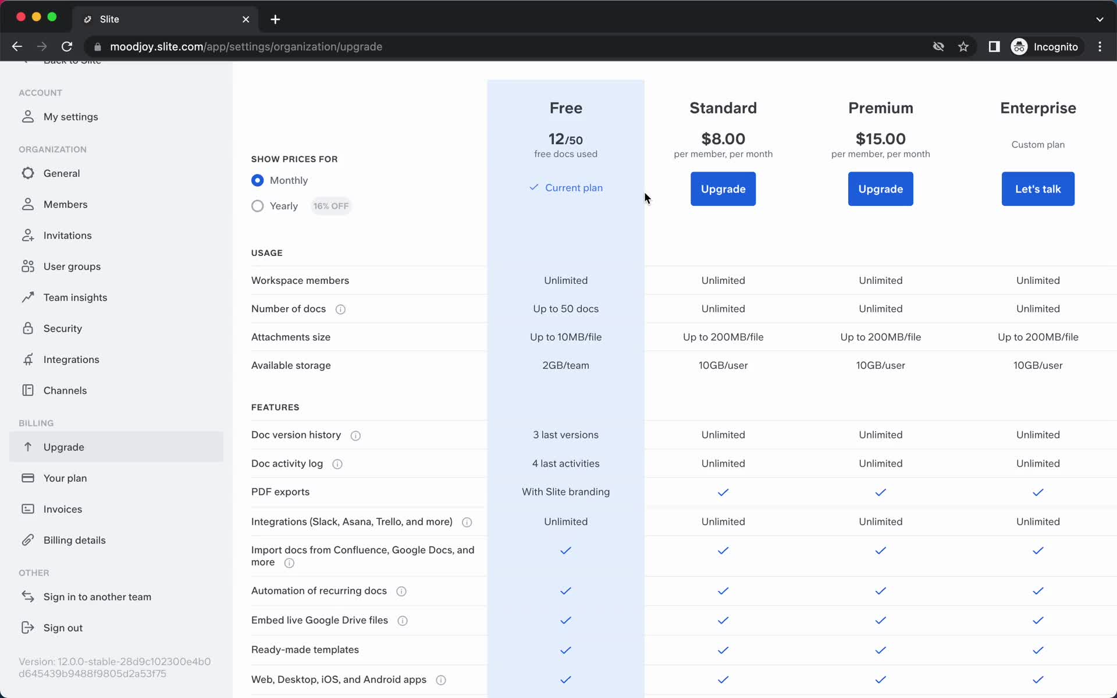Click the Sign out door icon
The image size is (1117, 698).
pyautogui.click(x=28, y=628)
